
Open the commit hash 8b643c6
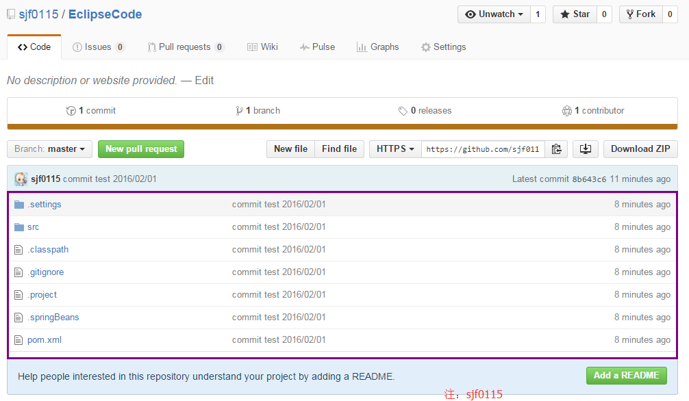pos(589,179)
